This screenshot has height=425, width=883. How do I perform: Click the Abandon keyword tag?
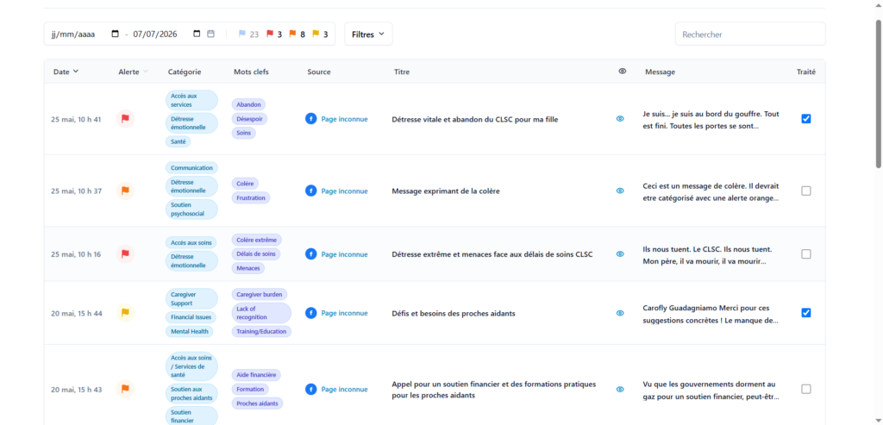248,104
